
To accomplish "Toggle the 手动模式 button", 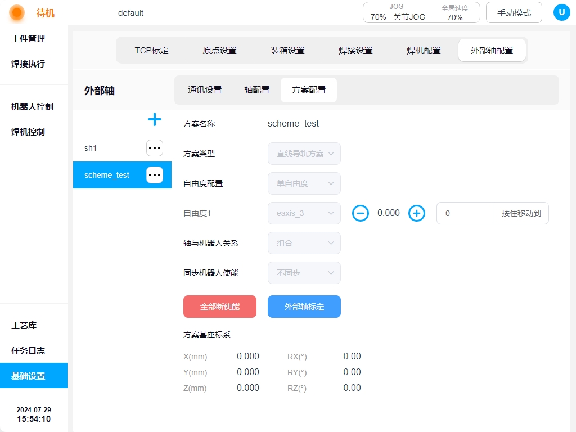I will pyautogui.click(x=514, y=12).
